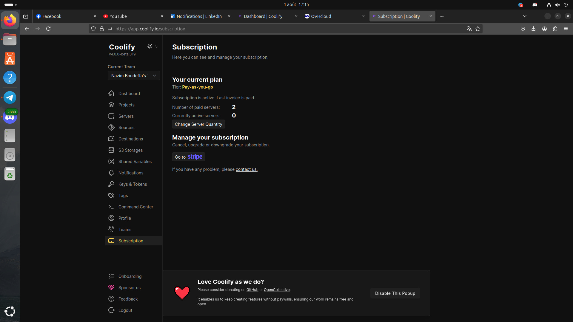Toggle theme with sun icon

coord(150,46)
